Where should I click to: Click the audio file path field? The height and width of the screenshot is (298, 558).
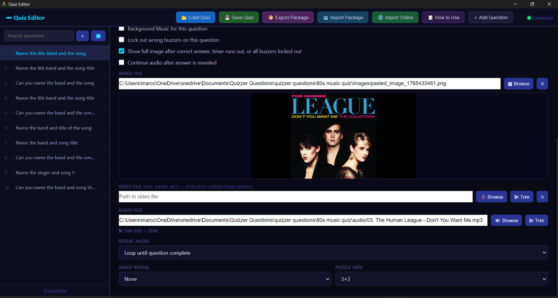[x=303, y=220]
